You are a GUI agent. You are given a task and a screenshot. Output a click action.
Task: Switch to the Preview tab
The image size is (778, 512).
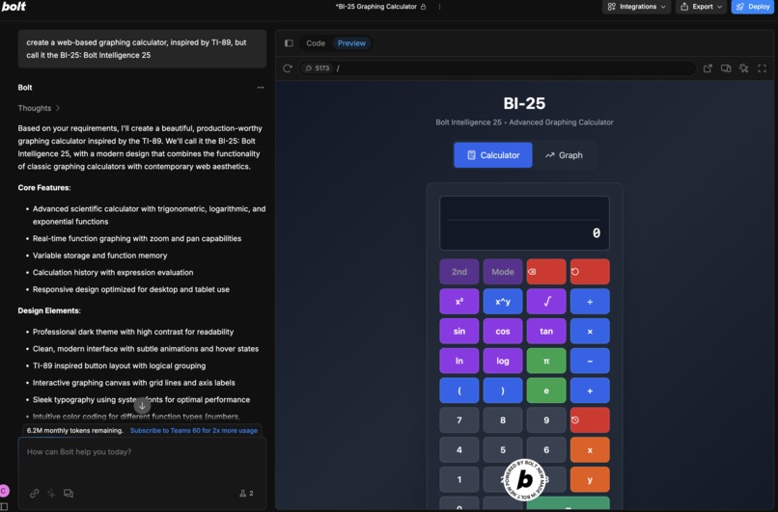pos(351,43)
